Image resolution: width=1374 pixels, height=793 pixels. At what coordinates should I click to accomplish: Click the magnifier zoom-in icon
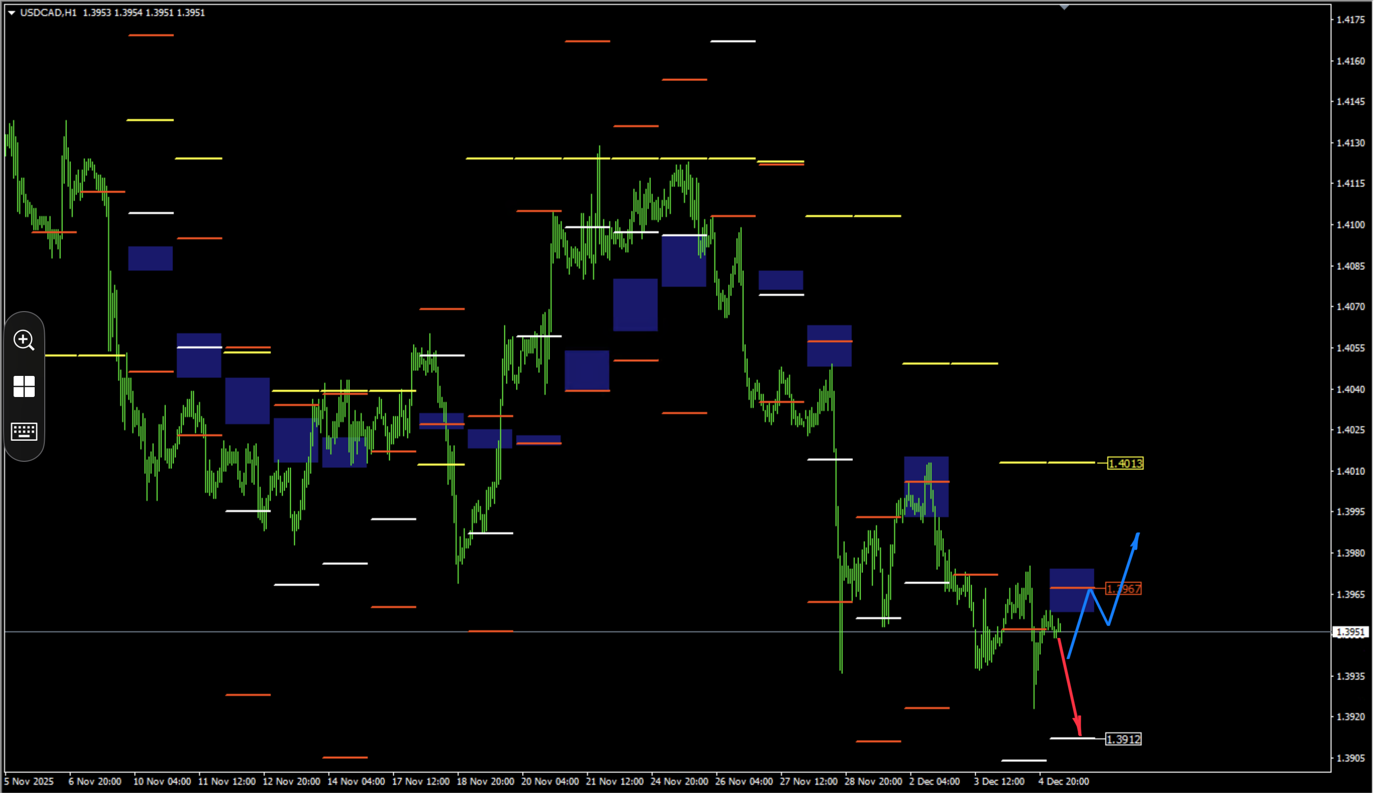pyautogui.click(x=24, y=340)
